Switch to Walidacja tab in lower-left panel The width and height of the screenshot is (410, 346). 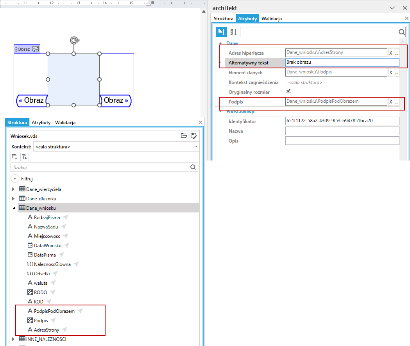[65, 123]
